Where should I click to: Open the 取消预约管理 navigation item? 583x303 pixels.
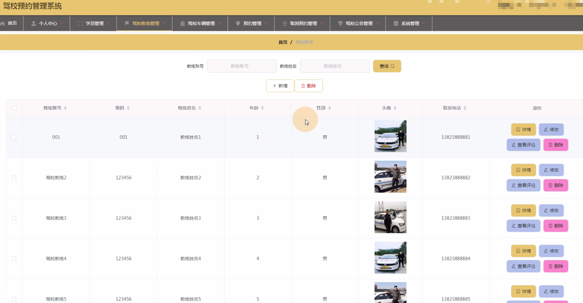(302, 23)
